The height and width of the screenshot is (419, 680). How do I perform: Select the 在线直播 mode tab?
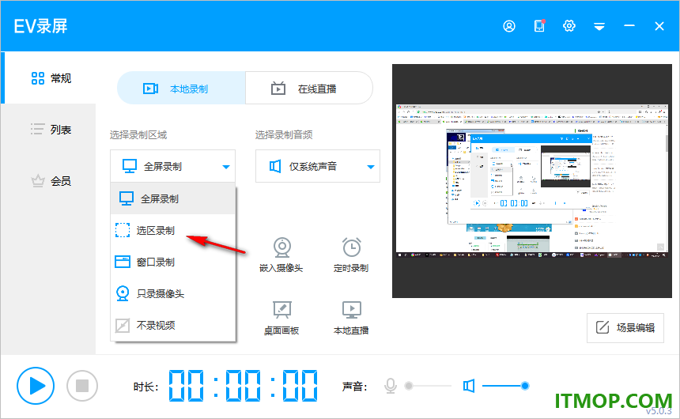coord(309,89)
